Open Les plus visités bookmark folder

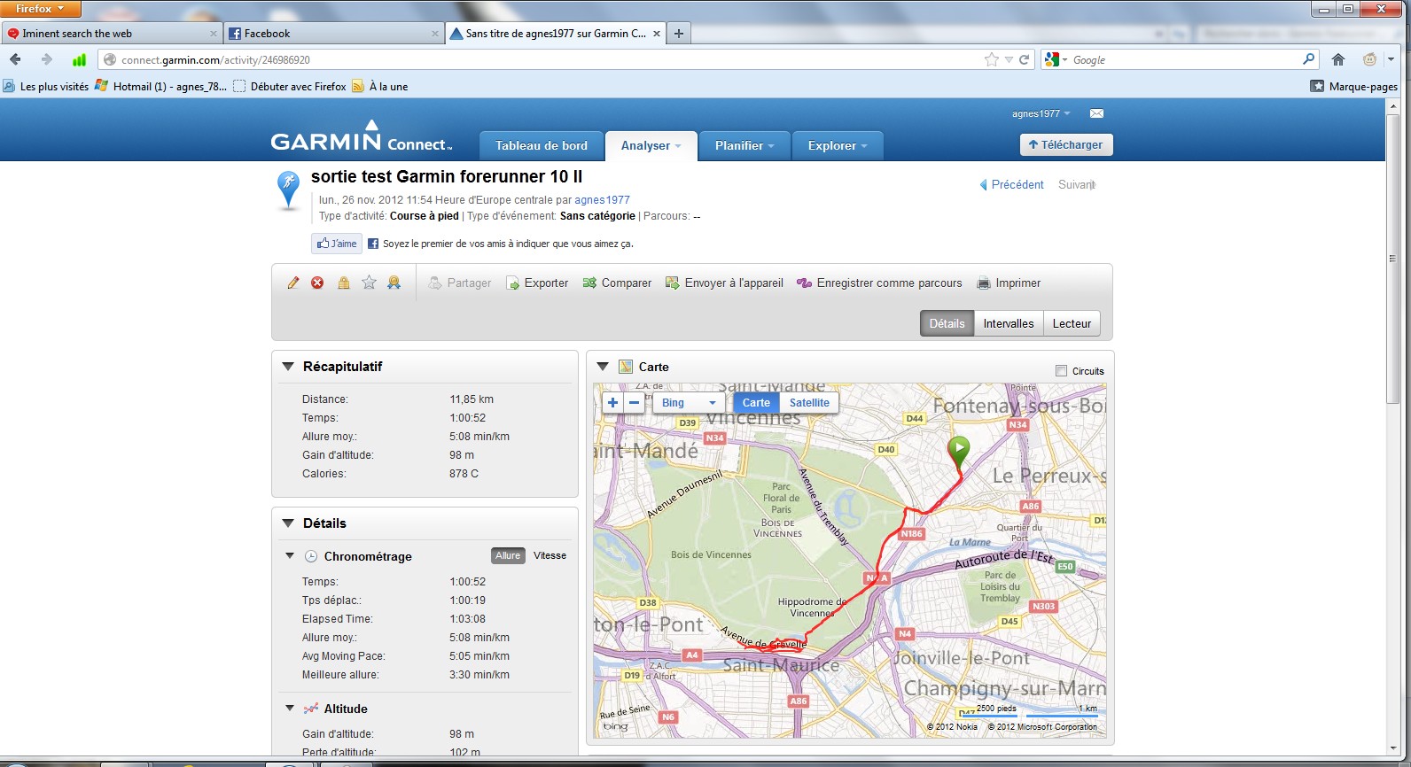pos(46,86)
